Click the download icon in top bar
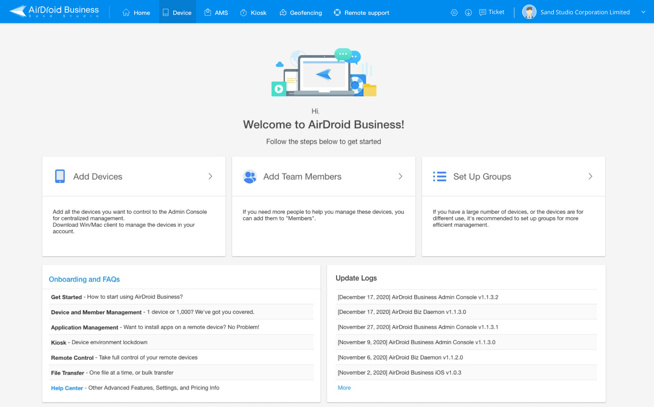The width and height of the screenshot is (654, 407). pos(468,12)
